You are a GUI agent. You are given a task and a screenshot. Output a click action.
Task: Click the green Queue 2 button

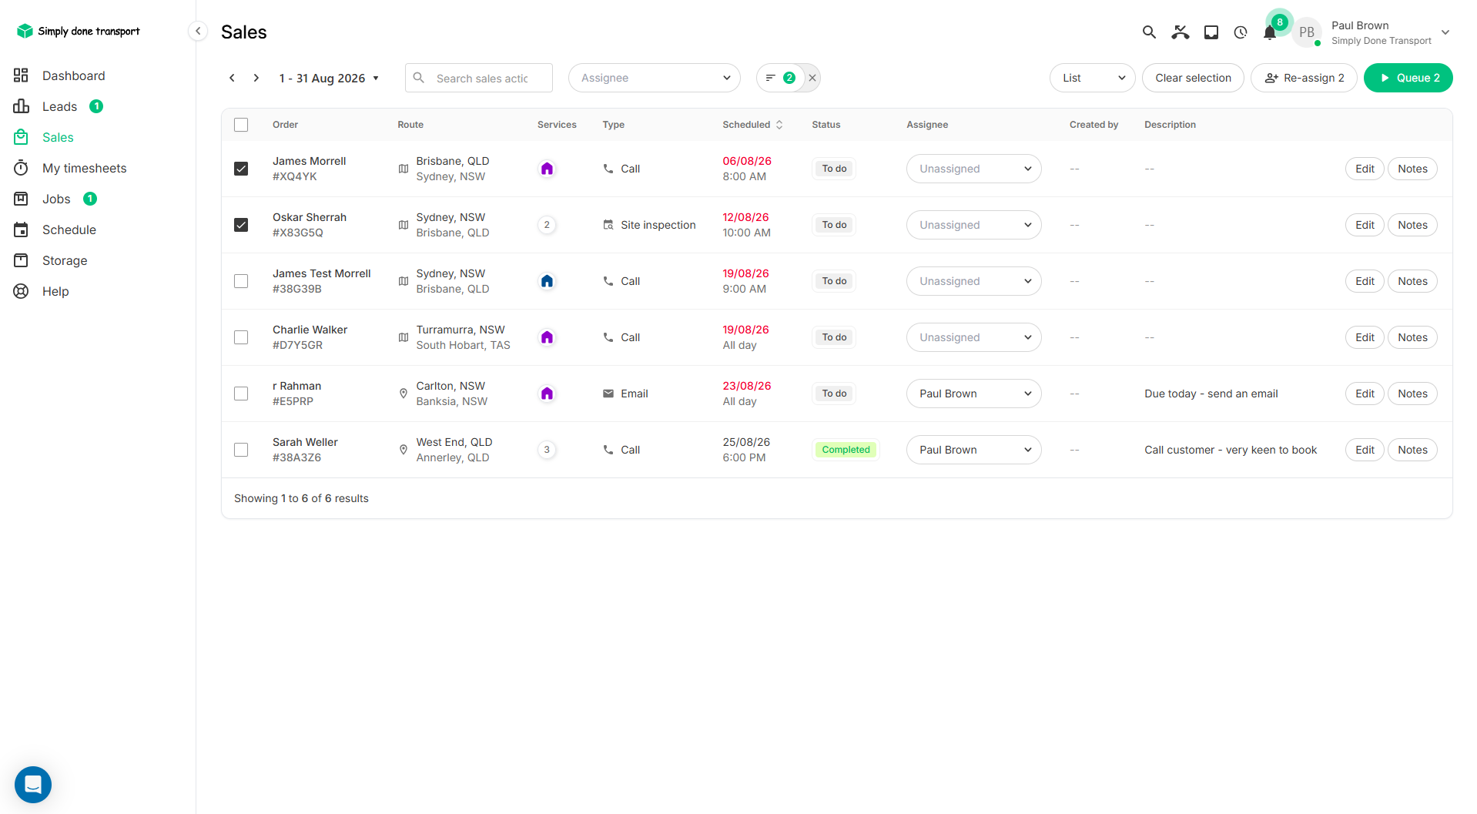(x=1408, y=78)
